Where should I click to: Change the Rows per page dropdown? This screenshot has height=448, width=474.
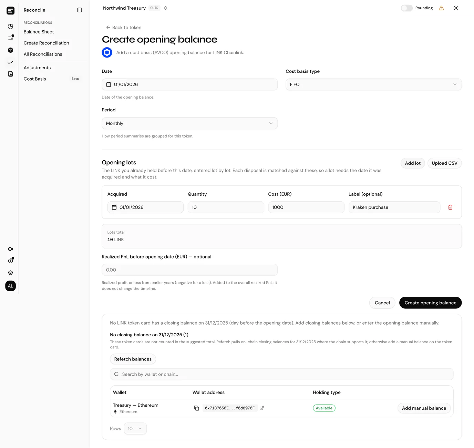click(x=135, y=429)
